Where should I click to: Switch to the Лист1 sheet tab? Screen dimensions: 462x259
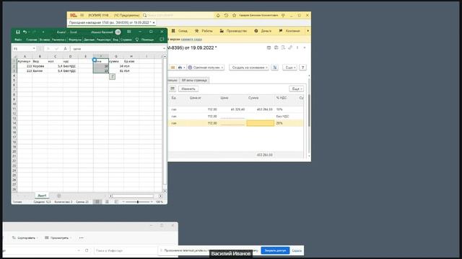pyautogui.click(x=42, y=196)
